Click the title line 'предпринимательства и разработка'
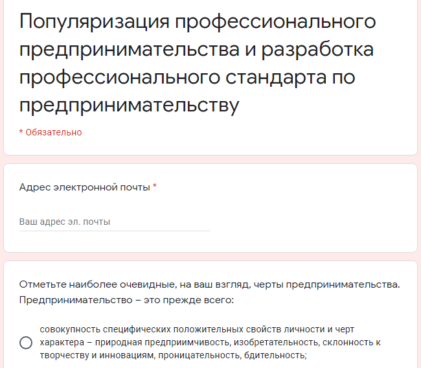Screen dimensions: 421x368 (196, 50)
